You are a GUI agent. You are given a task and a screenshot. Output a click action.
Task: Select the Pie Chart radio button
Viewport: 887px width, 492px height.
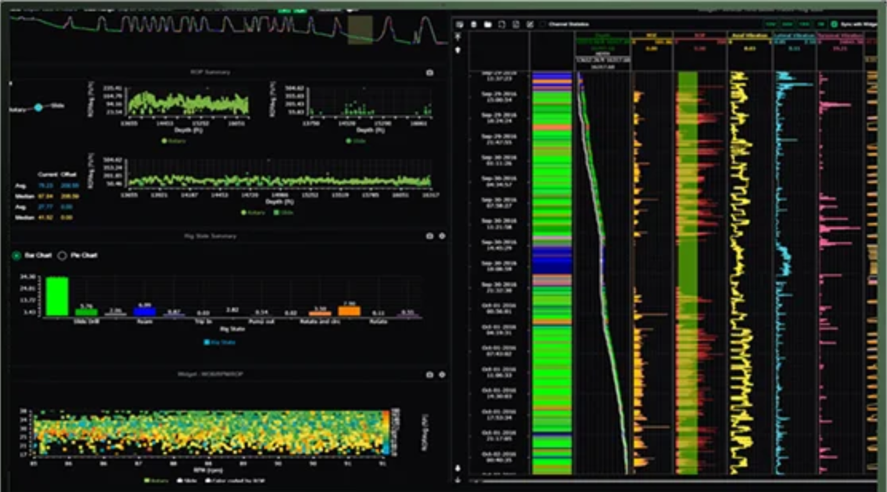(x=63, y=255)
